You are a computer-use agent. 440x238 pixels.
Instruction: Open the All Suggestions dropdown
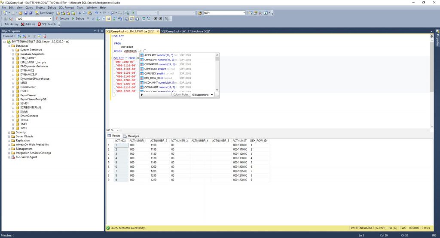click(x=202, y=94)
